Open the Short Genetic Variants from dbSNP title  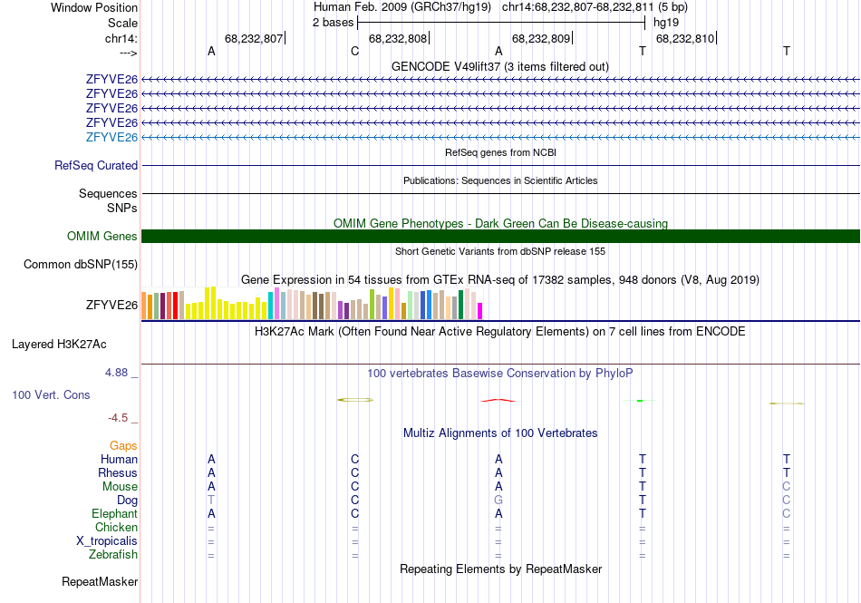tap(500, 251)
